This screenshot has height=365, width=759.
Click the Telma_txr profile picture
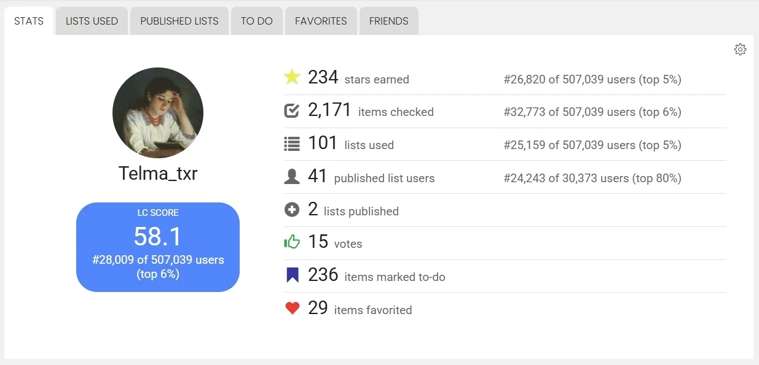coord(158,113)
